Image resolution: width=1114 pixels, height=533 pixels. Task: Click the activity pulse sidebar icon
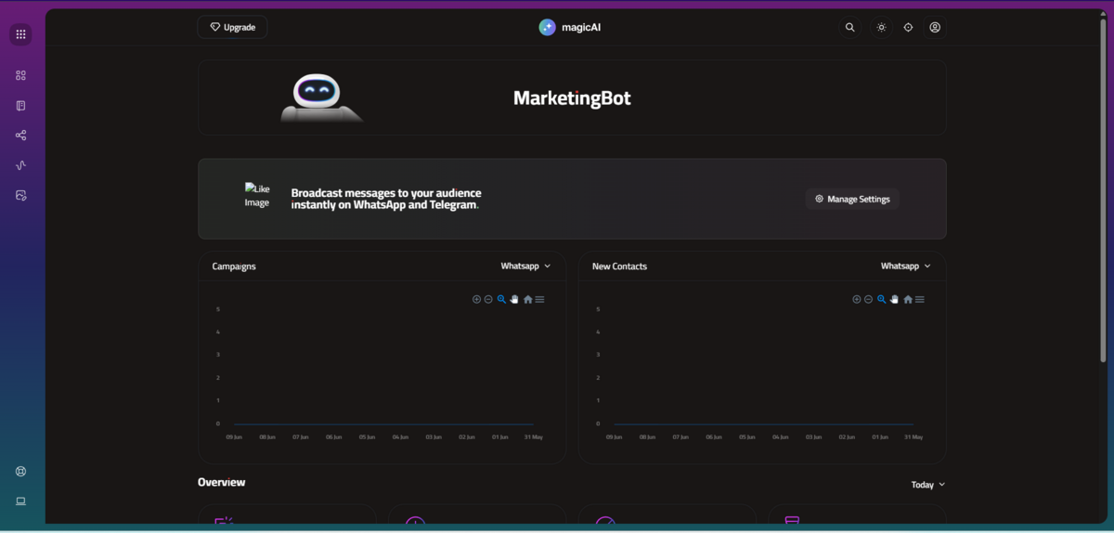(20, 165)
